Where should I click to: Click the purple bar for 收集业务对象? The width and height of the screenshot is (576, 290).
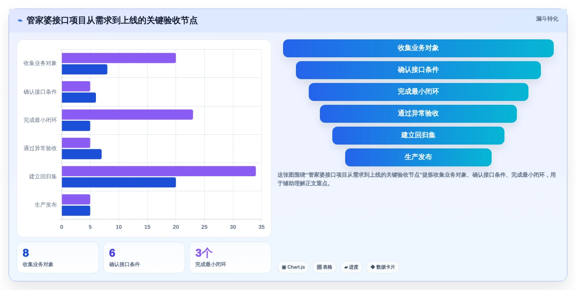(119, 58)
